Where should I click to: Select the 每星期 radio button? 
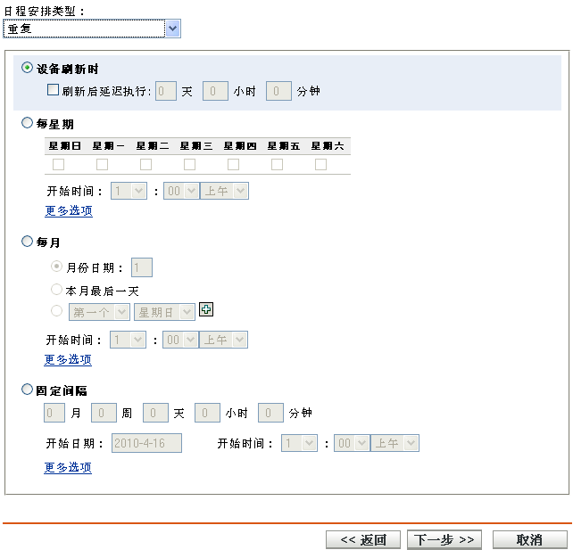pos(27,123)
